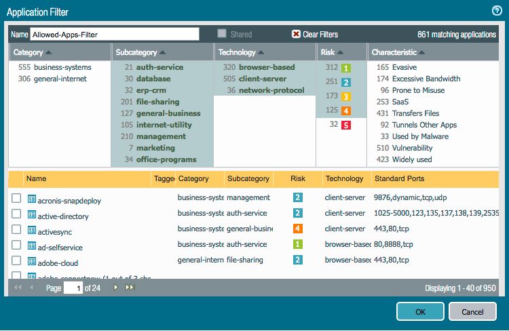Click the red X Clear Filters icon
The width and height of the screenshot is (509, 331).
(296, 34)
